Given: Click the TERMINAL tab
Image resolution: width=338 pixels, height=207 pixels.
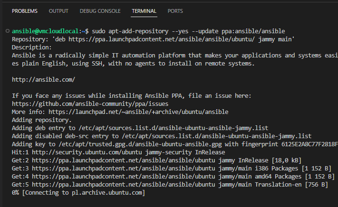Looking at the screenshot, I should [x=144, y=11].
